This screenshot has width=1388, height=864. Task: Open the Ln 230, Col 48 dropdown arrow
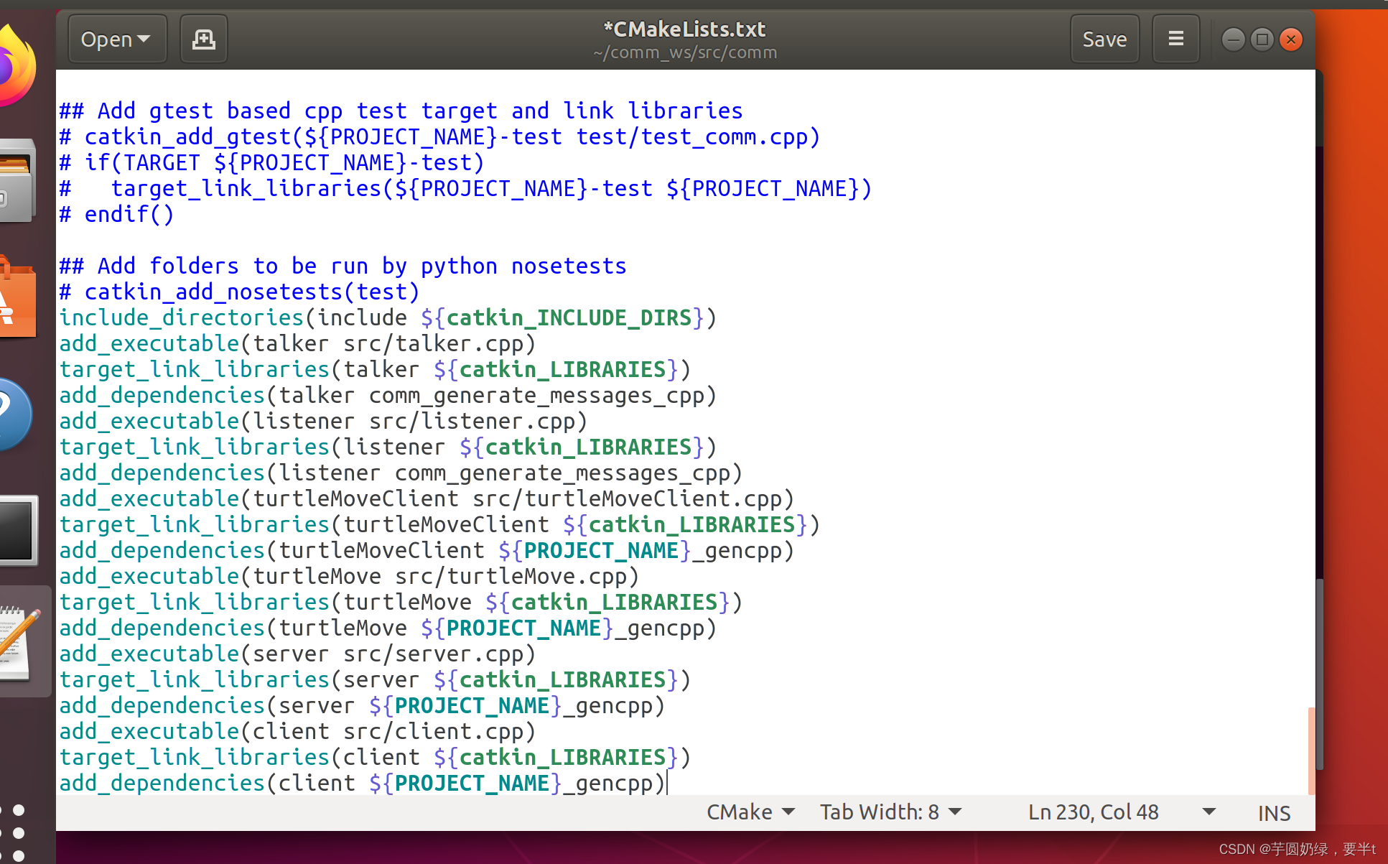coord(1209,812)
